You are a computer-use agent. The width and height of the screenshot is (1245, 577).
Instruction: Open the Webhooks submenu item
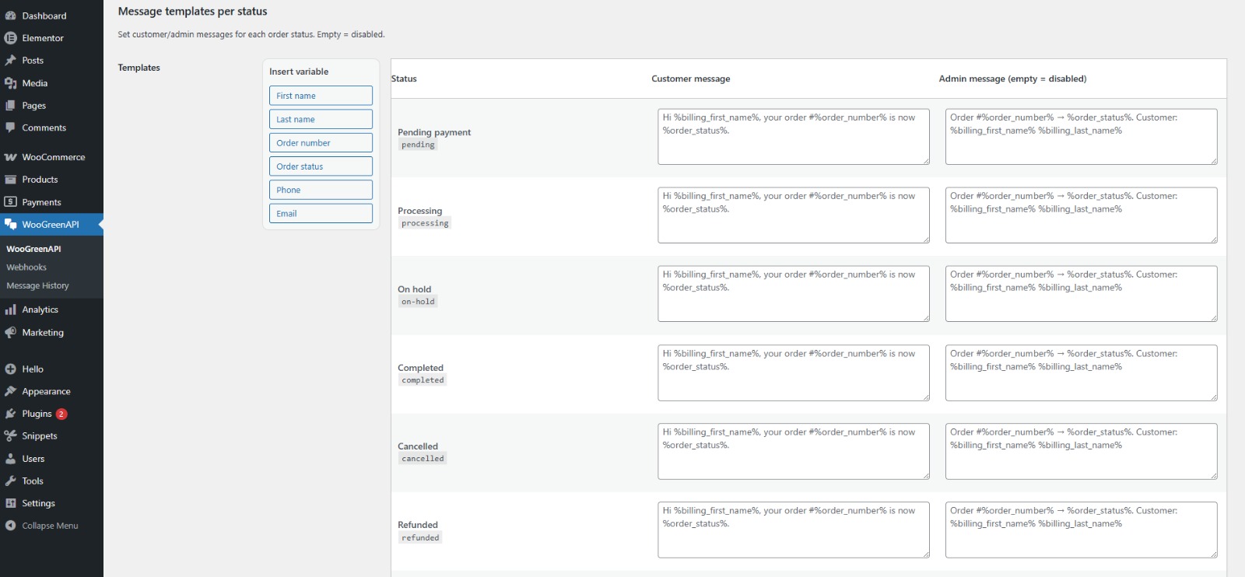click(x=26, y=268)
